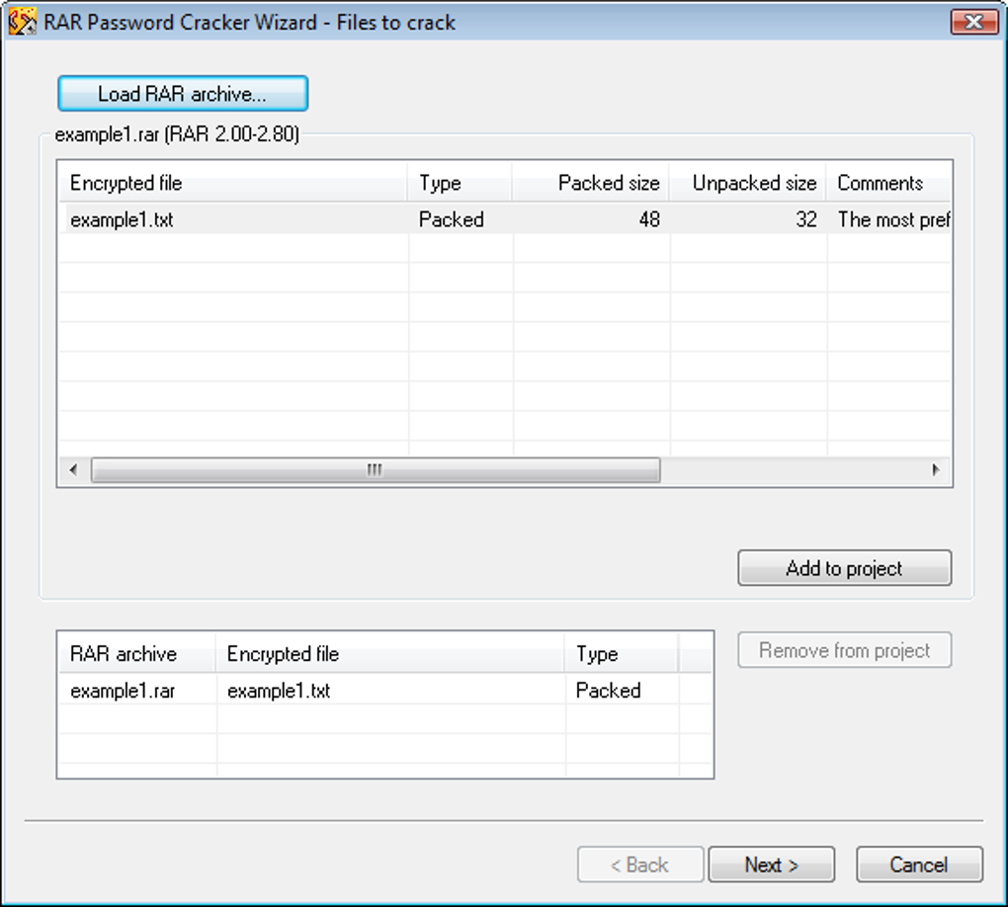Click the Unpacked size column header
This screenshot has width=1008, height=907.
pos(748,183)
